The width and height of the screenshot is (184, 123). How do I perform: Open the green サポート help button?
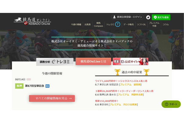[x=171, y=104]
